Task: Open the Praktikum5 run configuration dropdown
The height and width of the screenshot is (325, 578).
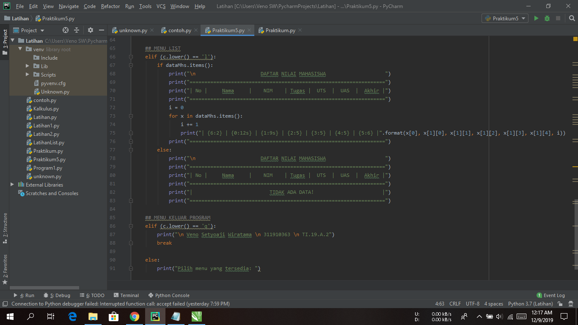Action: [505, 18]
